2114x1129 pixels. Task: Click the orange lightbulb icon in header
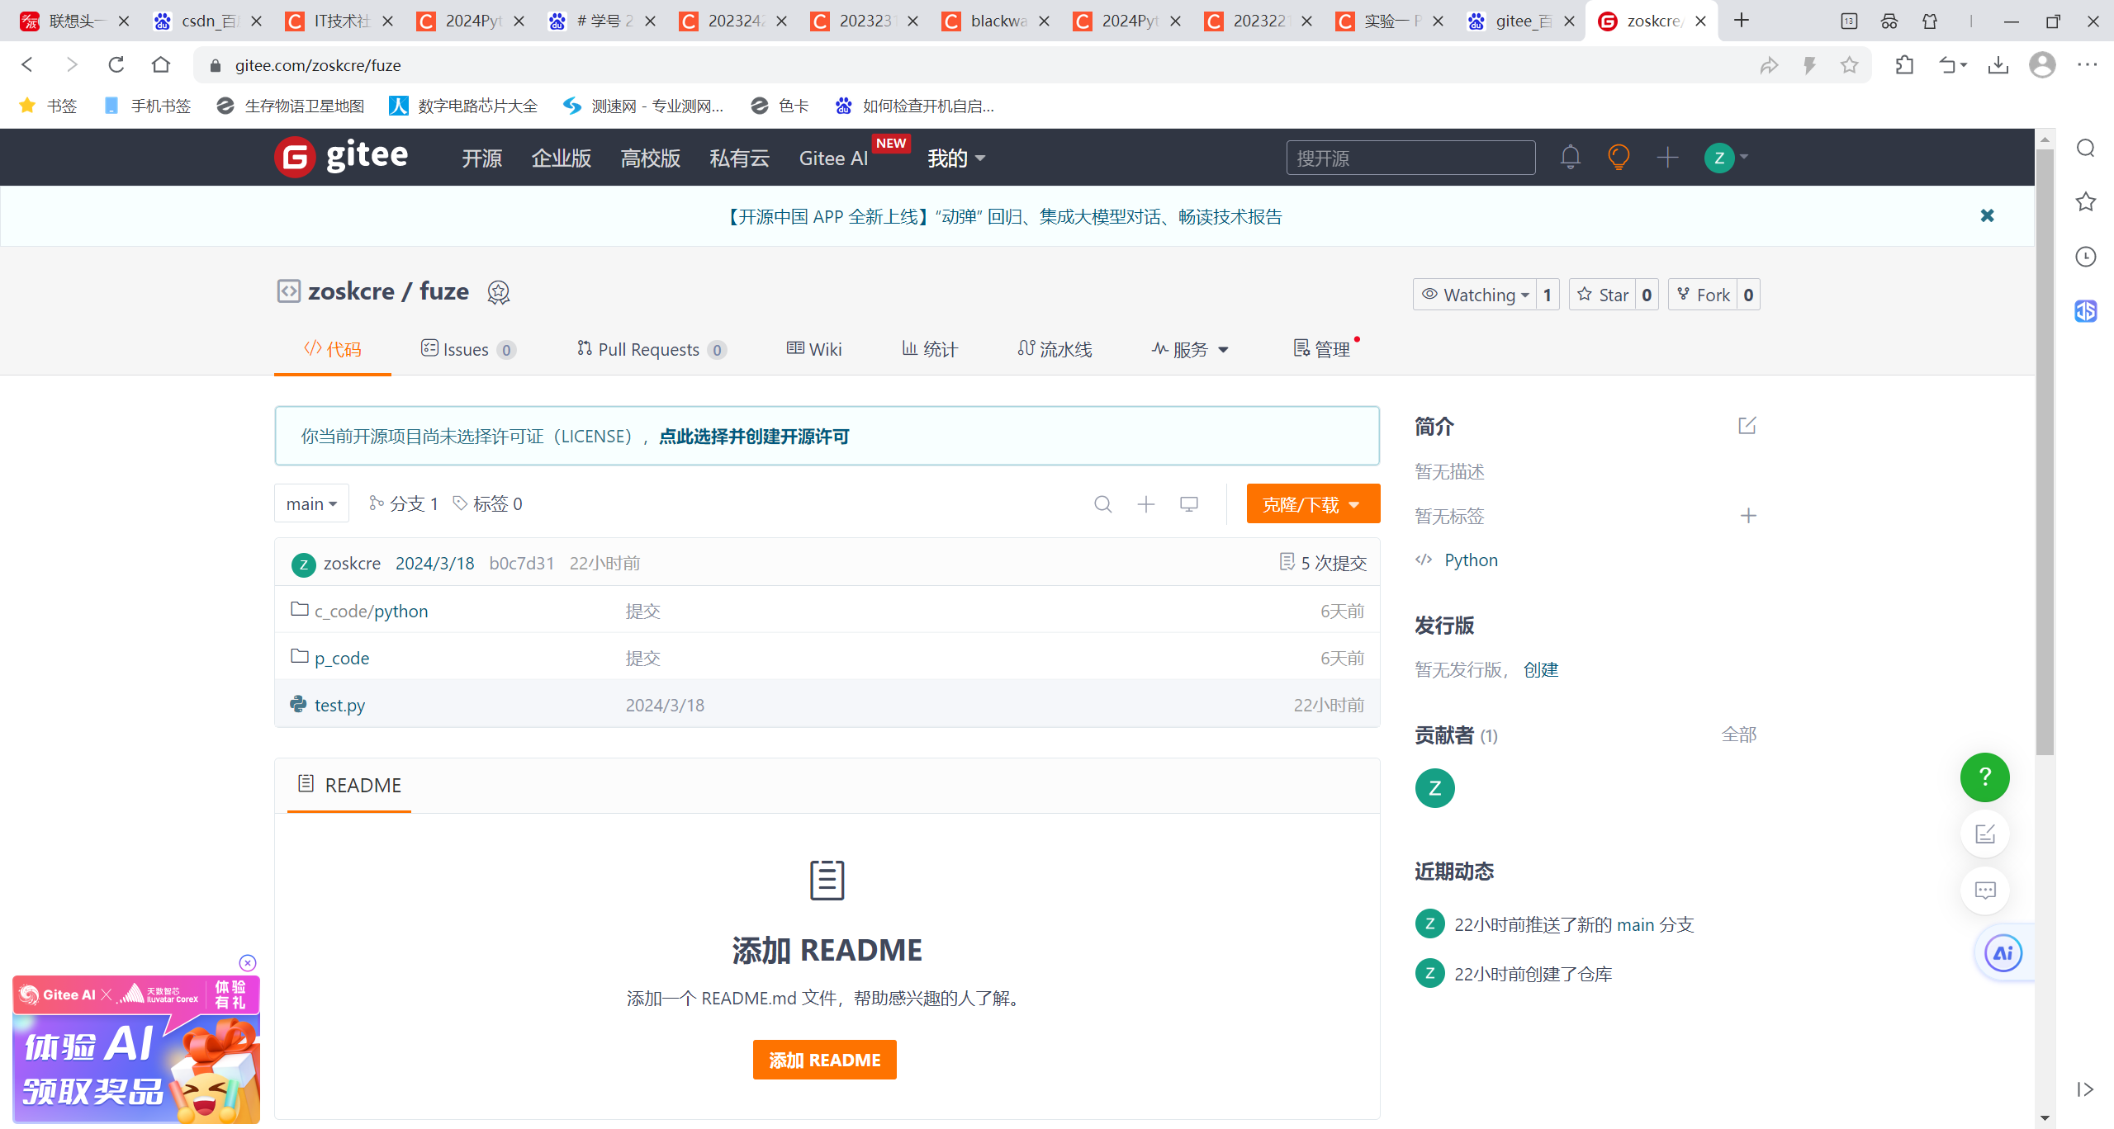point(1619,157)
